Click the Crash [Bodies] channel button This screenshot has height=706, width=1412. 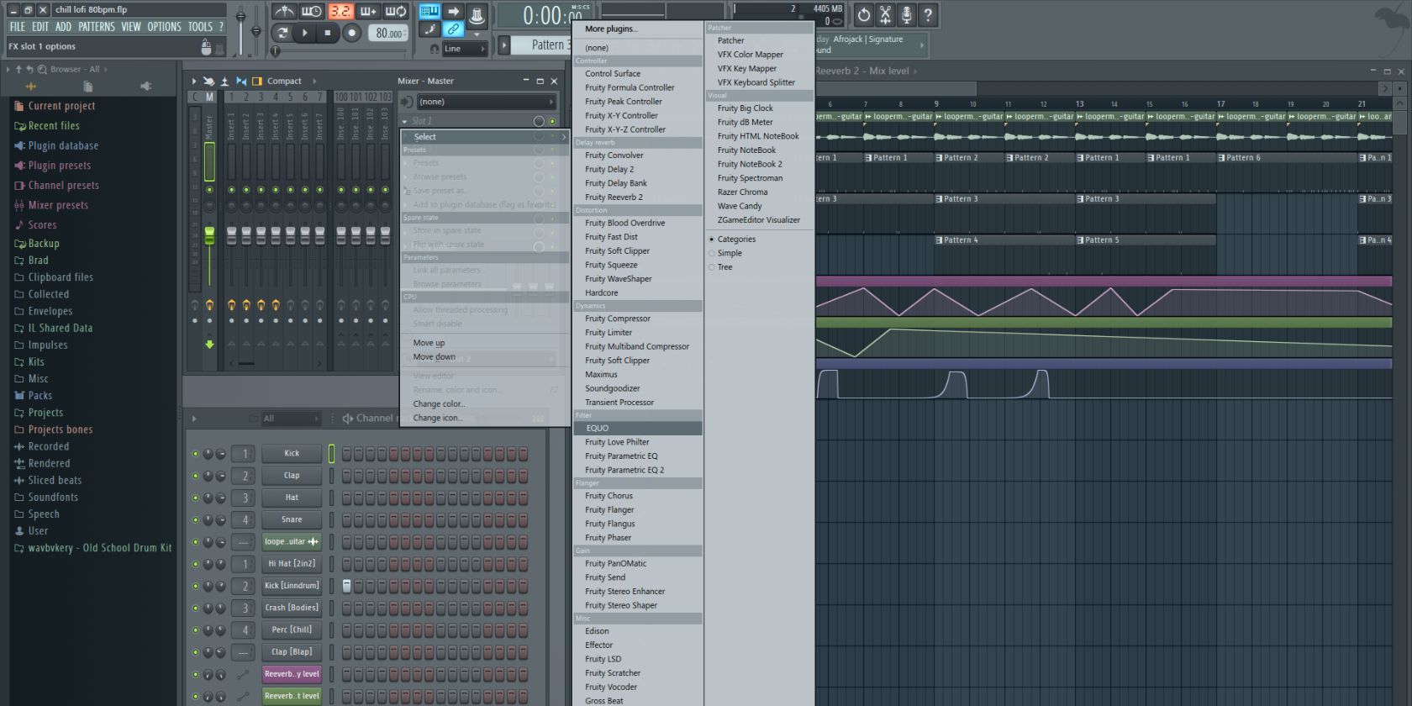[x=291, y=608]
